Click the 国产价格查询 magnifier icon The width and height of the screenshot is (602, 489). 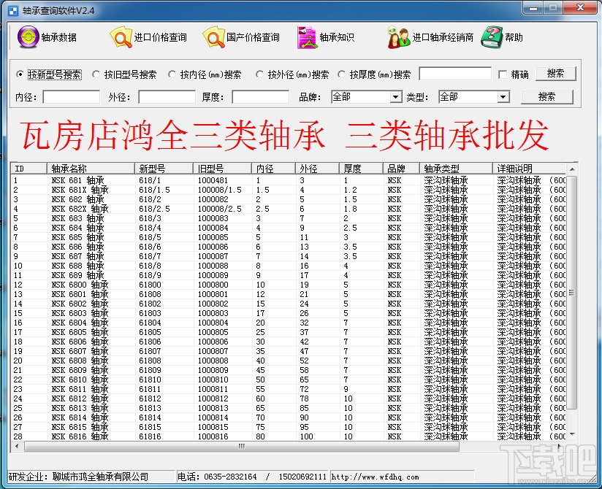213,36
